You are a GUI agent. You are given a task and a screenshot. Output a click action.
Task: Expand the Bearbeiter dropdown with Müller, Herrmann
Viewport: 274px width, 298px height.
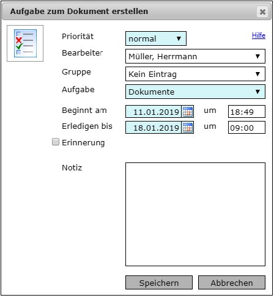point(195,56)
